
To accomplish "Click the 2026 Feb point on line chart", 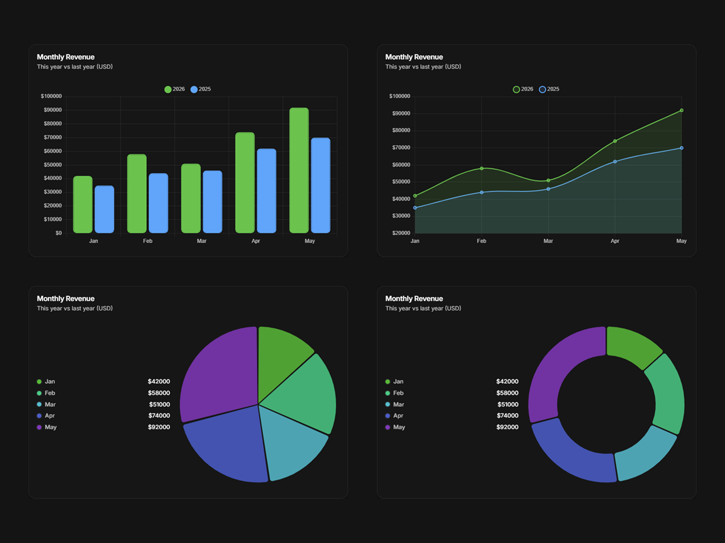I will 482,168.
